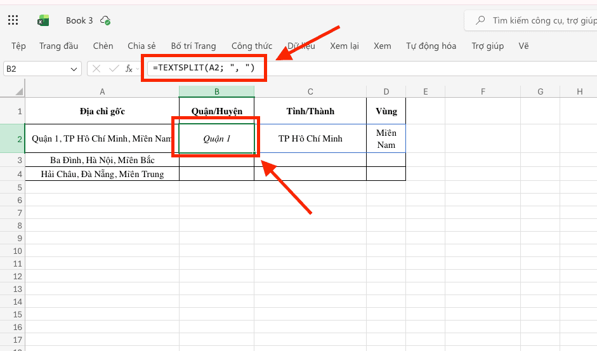597x351 pixels.
Task: Select row 1 header
Action: (x=13, y=111)
